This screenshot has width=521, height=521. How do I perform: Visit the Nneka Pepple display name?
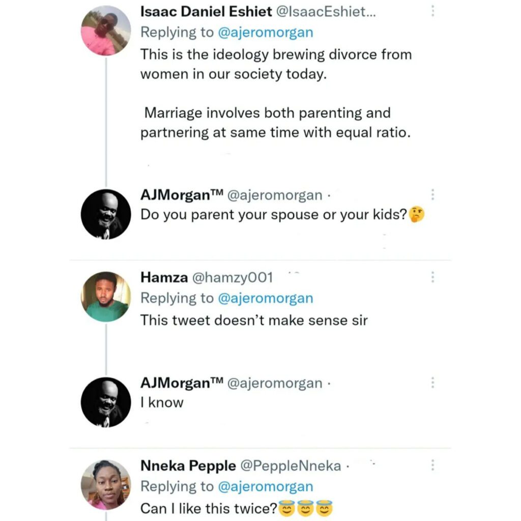pos(188,466)
